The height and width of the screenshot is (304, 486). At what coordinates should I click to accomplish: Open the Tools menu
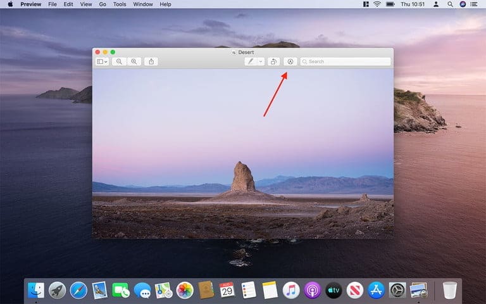click(x=119, y=4)
